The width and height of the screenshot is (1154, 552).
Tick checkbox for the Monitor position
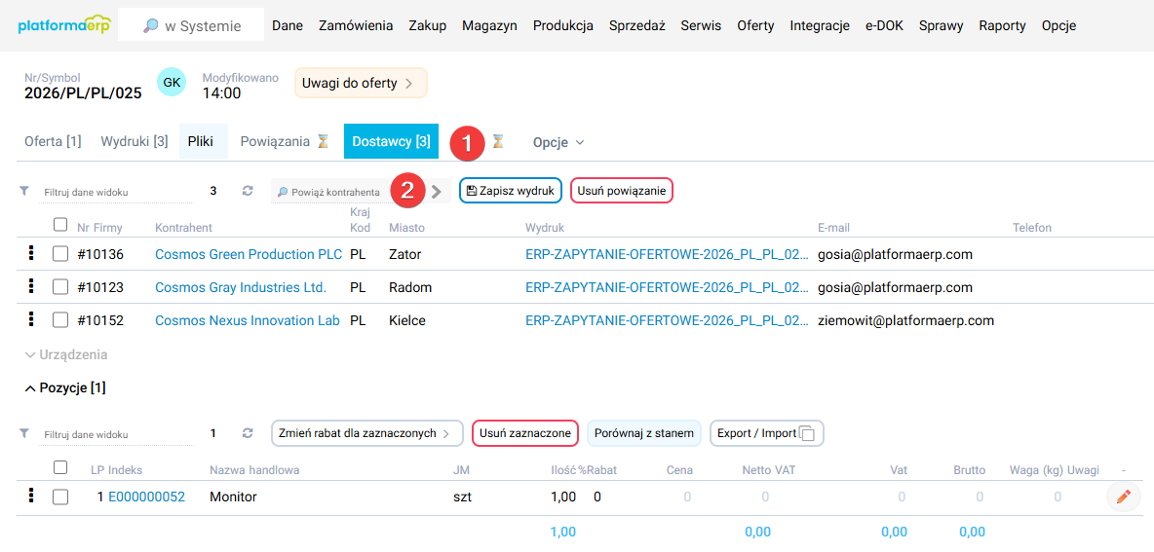pyautogui.click(x=60, y=497)
